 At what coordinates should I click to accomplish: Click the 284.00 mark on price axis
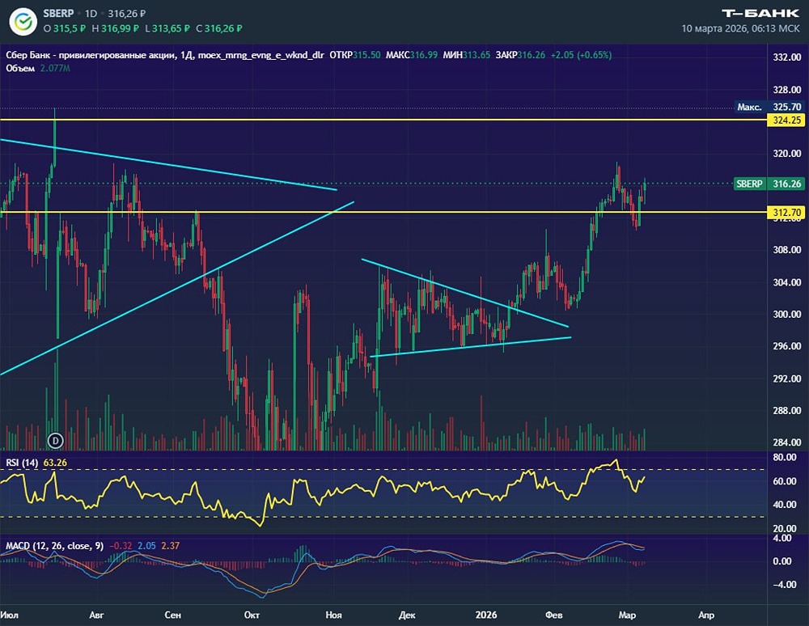[x=787, y=442]
